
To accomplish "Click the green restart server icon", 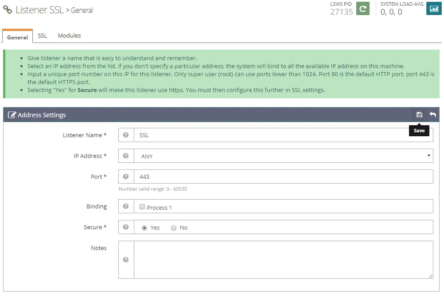I will [363, 8].
